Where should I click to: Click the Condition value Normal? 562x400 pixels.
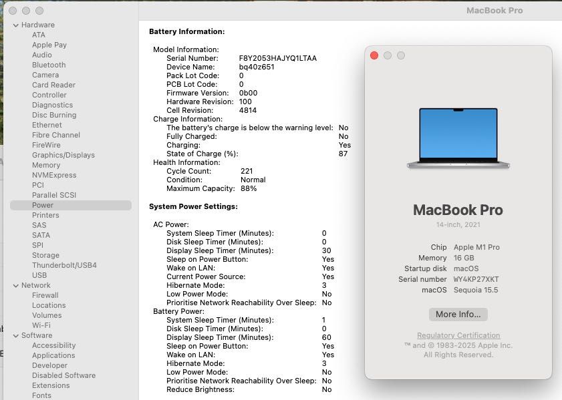[253, 180]
